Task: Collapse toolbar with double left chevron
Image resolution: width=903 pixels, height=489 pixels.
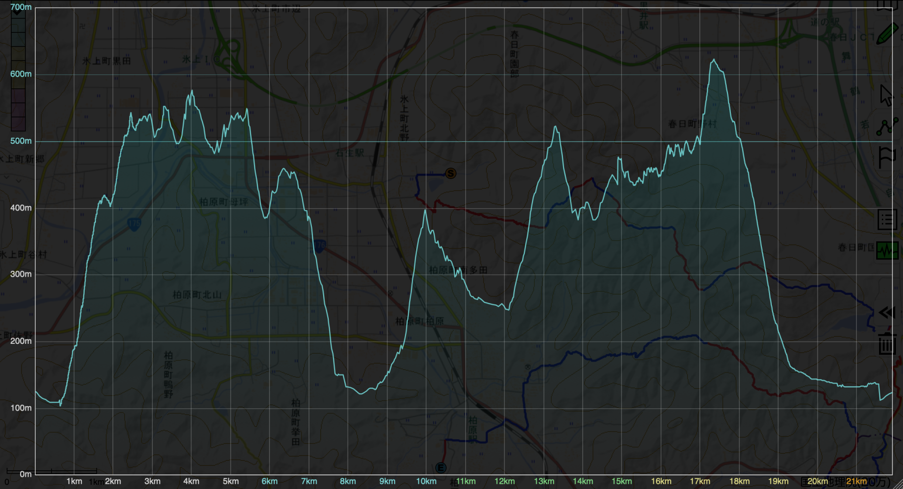Action: (887, 313)
